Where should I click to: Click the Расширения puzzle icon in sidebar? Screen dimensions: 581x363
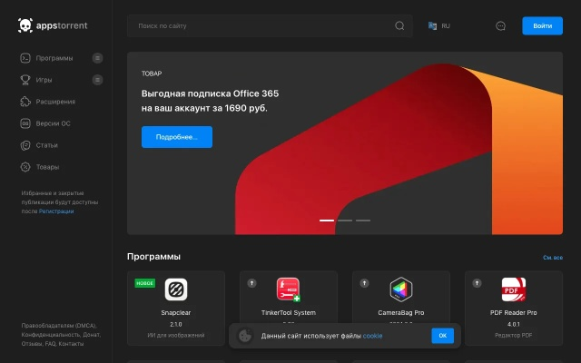pyautogui.click(x=26, y=102)
